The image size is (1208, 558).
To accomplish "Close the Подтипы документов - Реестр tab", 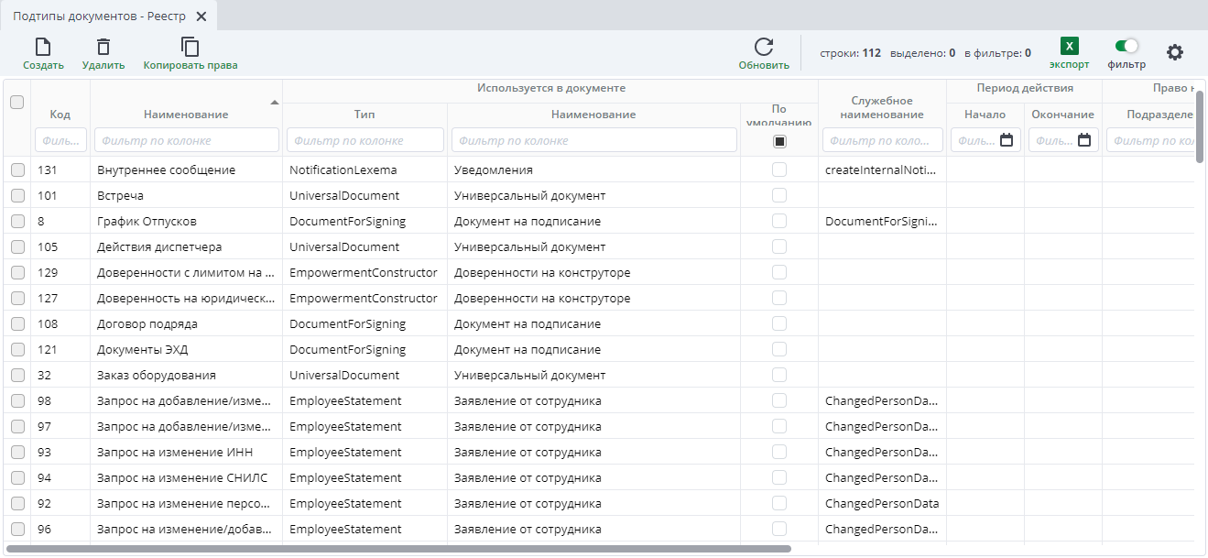I will point(201,16).
